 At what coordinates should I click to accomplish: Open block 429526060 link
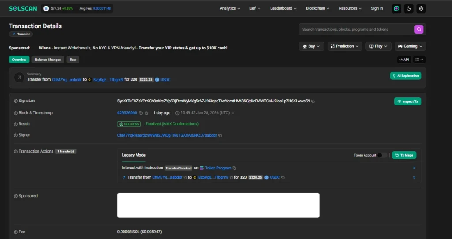127,113
